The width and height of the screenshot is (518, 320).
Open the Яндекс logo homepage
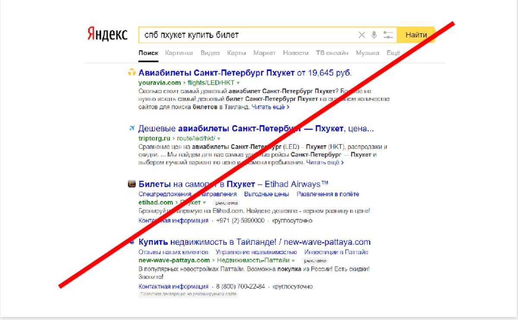107,35
